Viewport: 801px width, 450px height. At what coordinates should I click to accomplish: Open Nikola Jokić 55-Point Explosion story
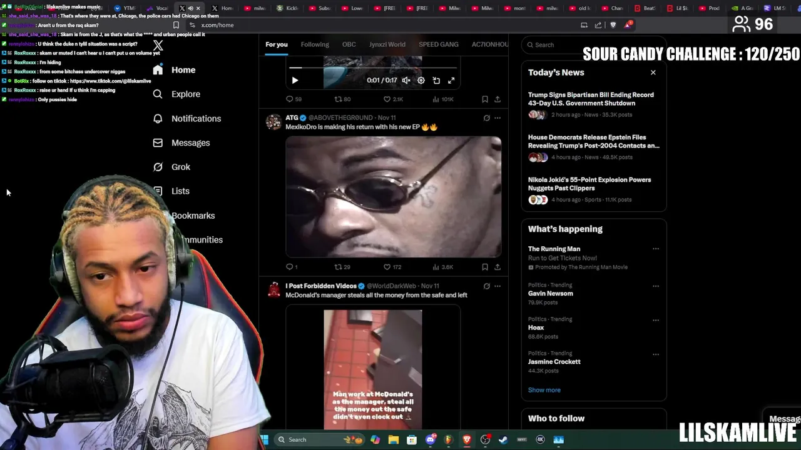[593, 189]
